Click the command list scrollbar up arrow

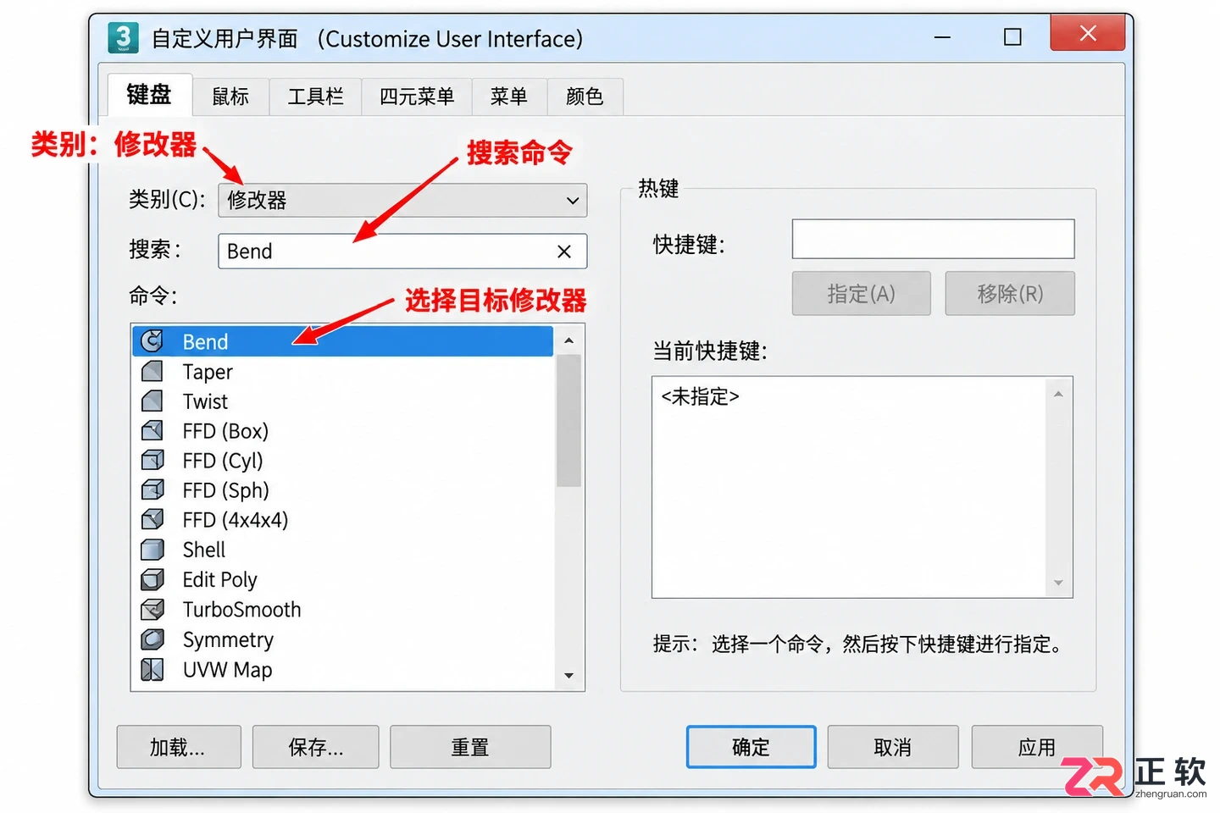tap(569, 340)
